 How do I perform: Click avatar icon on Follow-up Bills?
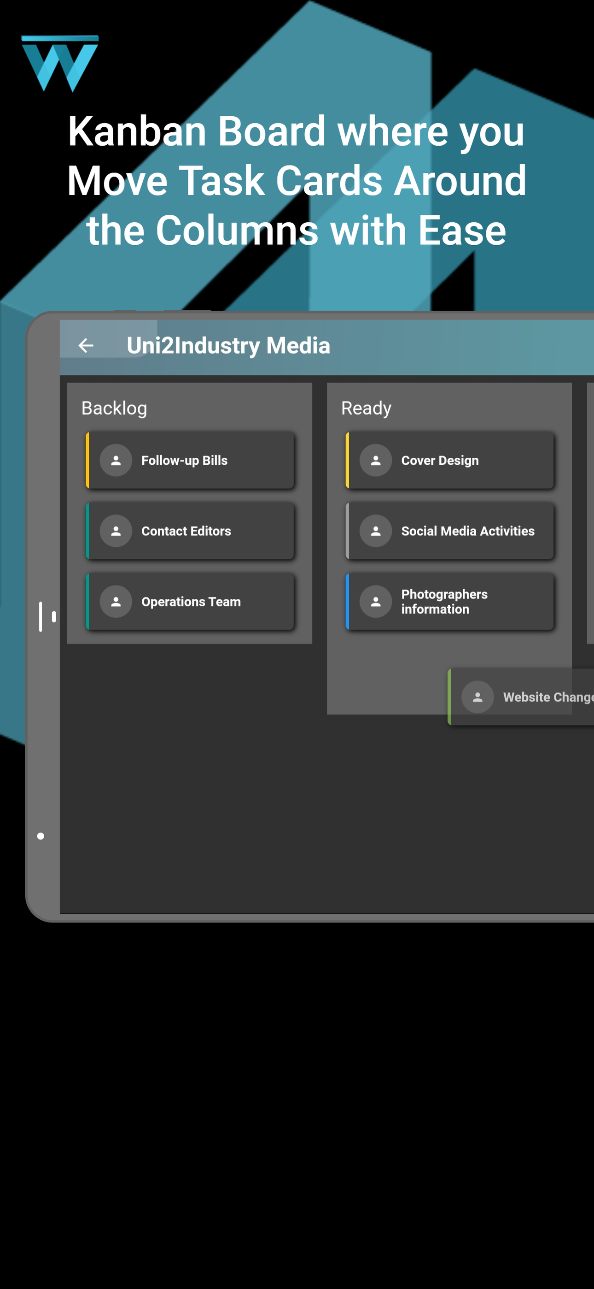tap(116, 461)
